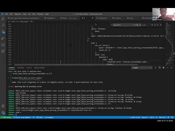
Task: Click Plain Text language mode in status bar
Action: pos(162,118)
